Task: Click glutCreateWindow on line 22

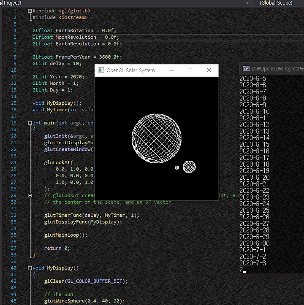Action: (x=68, y=149)
